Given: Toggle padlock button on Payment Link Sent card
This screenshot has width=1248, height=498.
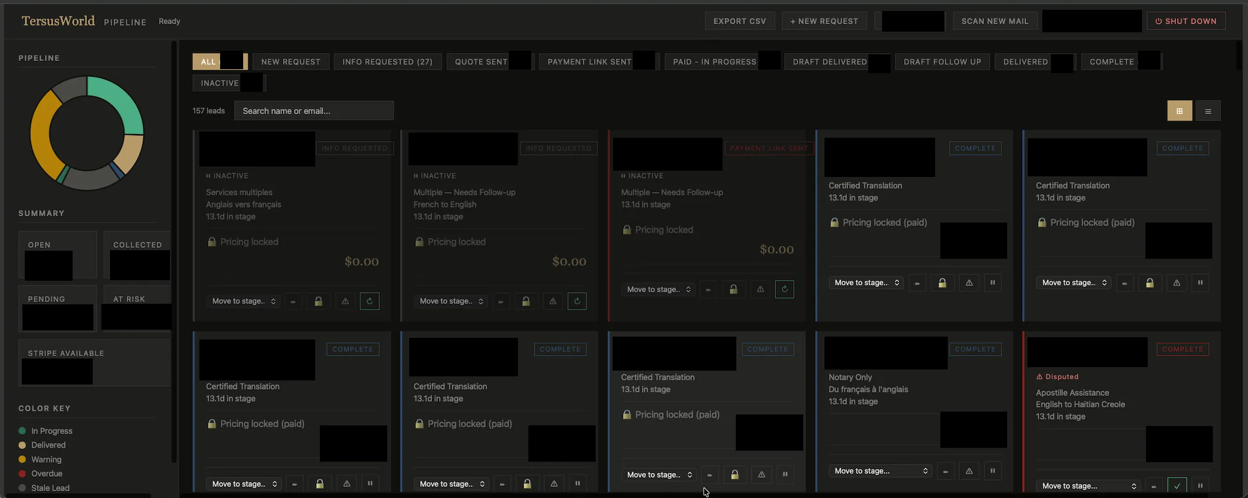Looking at the screenshot, I should (733, 289).
